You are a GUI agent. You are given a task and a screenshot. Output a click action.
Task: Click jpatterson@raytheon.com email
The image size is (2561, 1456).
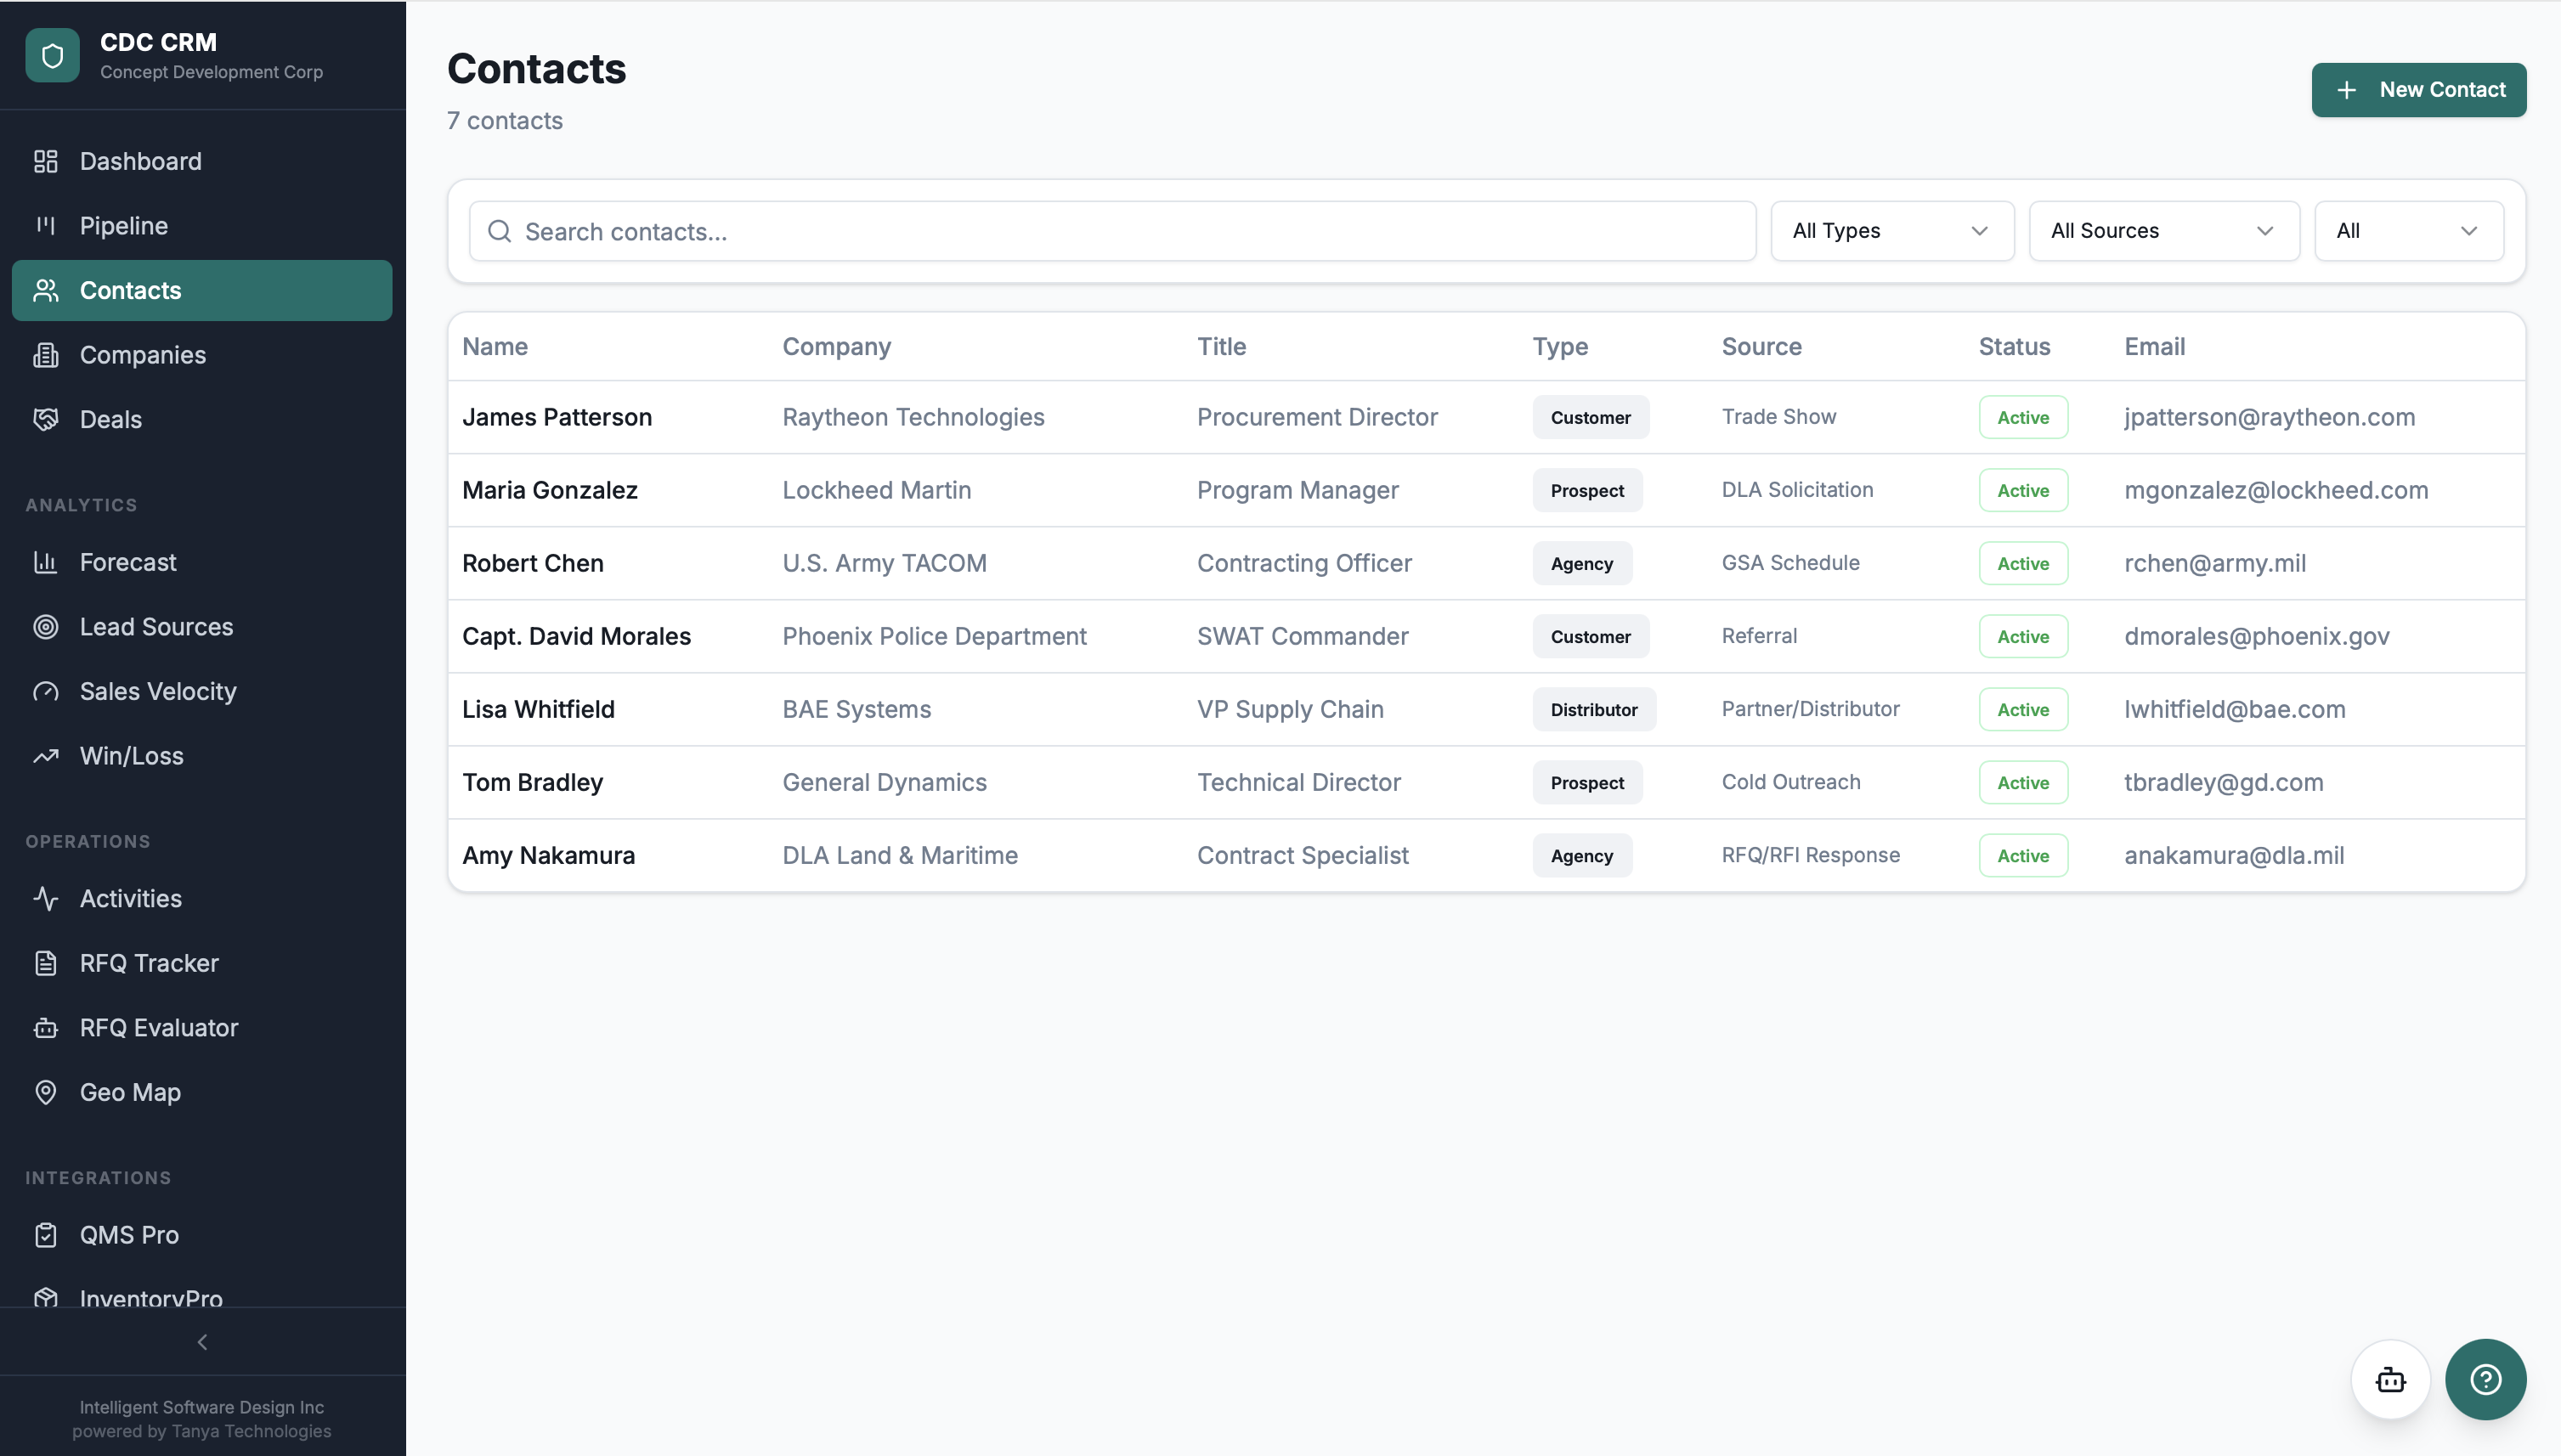pos(2269,417)
